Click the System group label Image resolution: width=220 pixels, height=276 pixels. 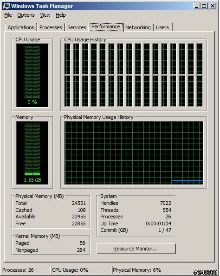(x=108, y=196)
